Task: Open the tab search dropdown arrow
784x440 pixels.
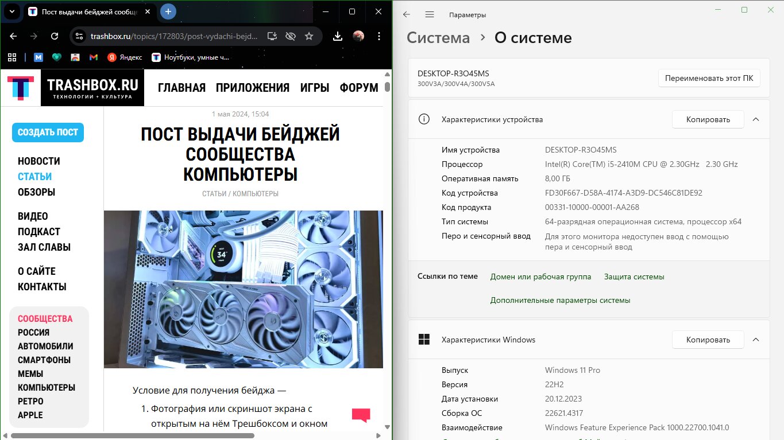Action: tap(11, 11)
